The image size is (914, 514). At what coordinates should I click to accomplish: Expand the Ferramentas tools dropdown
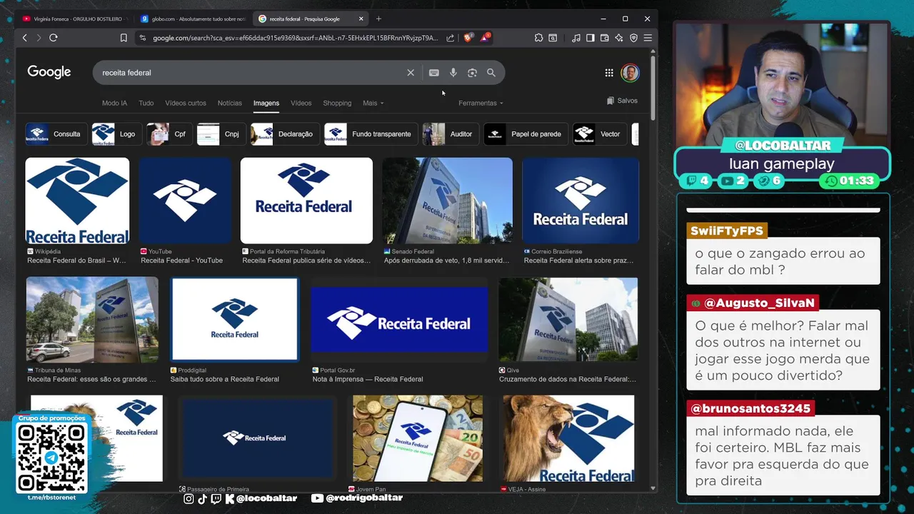[x=481, y=103]
